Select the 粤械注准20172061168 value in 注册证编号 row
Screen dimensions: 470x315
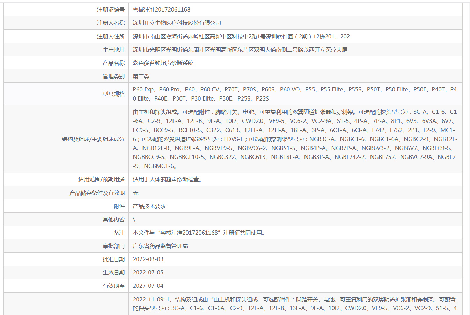(162, 10)
